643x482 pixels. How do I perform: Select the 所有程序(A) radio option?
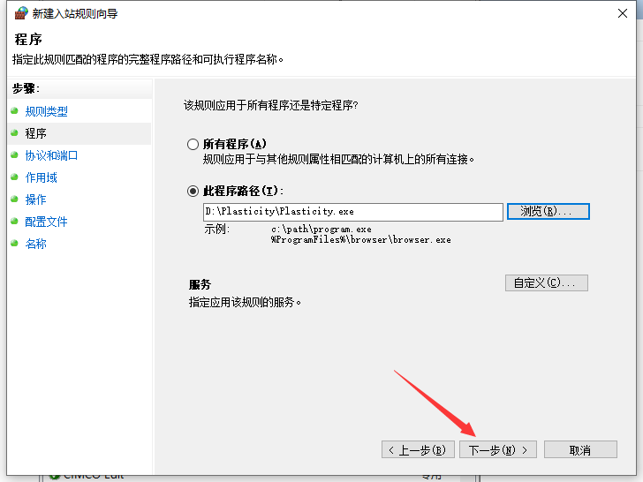193,144
